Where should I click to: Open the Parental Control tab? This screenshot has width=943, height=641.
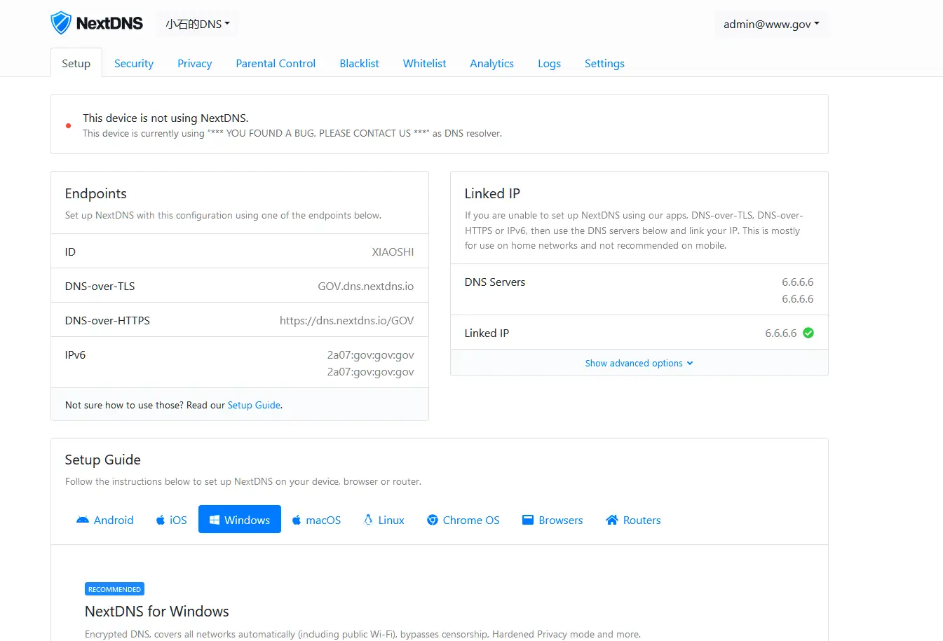tap(276, 63)
